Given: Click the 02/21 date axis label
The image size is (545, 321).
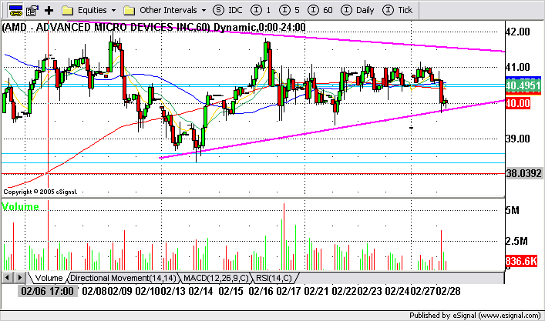Looking at the screenshot, I should [x=316, y=291].
